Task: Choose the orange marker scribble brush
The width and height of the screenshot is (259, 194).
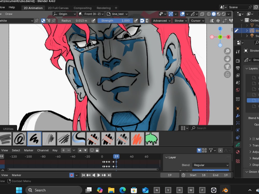Action: click(138, 139)
